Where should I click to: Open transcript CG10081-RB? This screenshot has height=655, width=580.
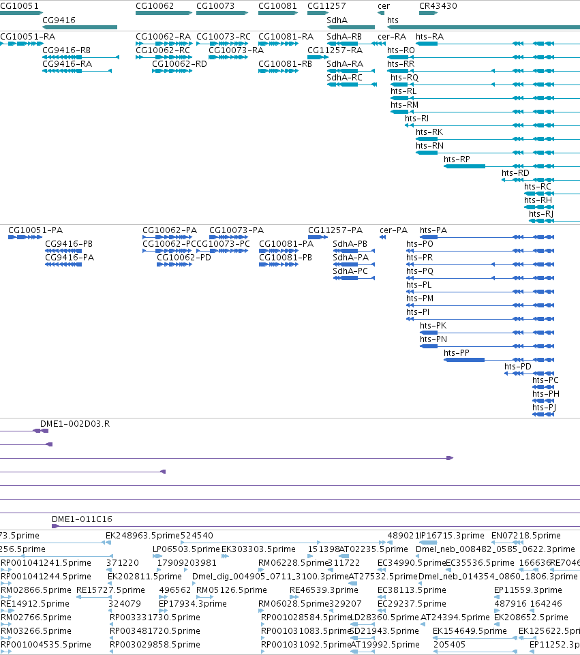(x=278, y=71)
